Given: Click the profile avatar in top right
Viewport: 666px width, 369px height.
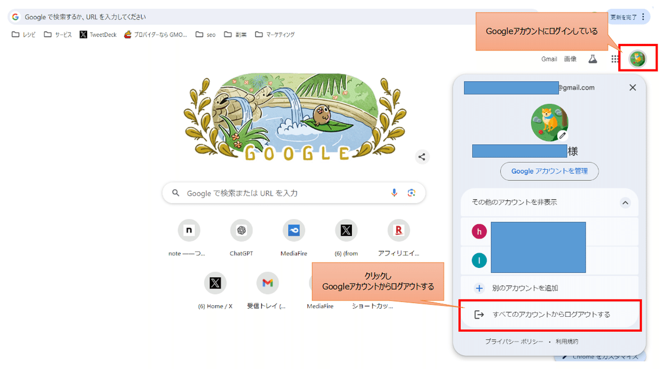Looking at the screenshot, I should pos(638,59).
